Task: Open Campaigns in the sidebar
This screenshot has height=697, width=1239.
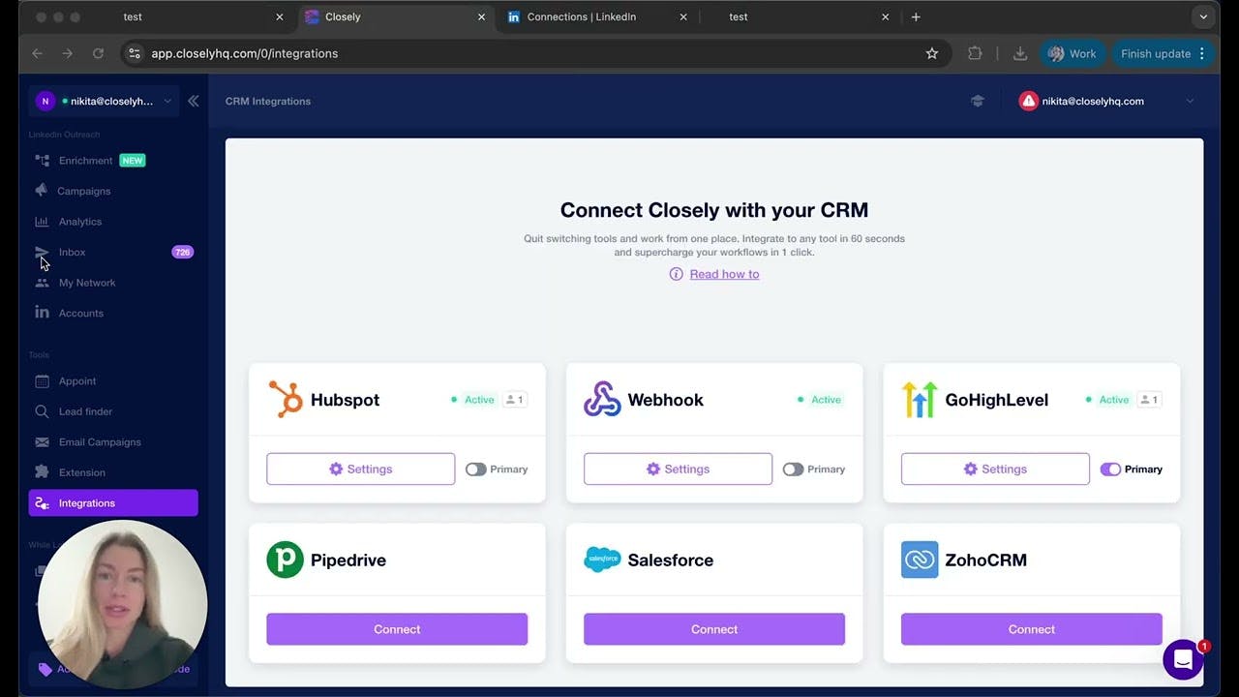Action: point(83,191)
